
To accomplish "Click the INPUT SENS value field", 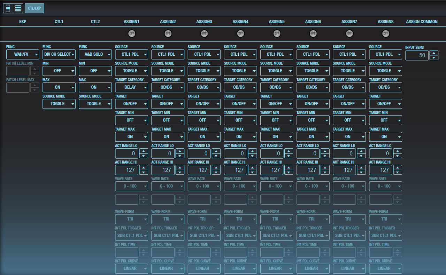I will click(x=417, y=55).
